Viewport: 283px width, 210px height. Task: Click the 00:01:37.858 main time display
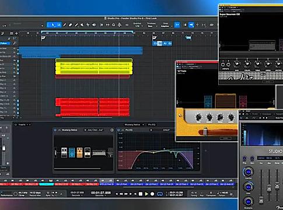coord(101,192)
